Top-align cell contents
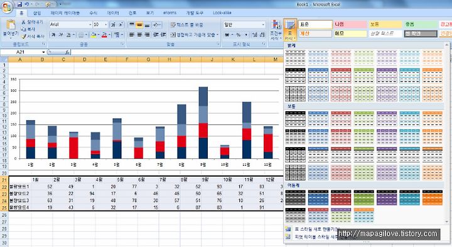This screenshot has height=247, width=452. click(x=132, y=25)
